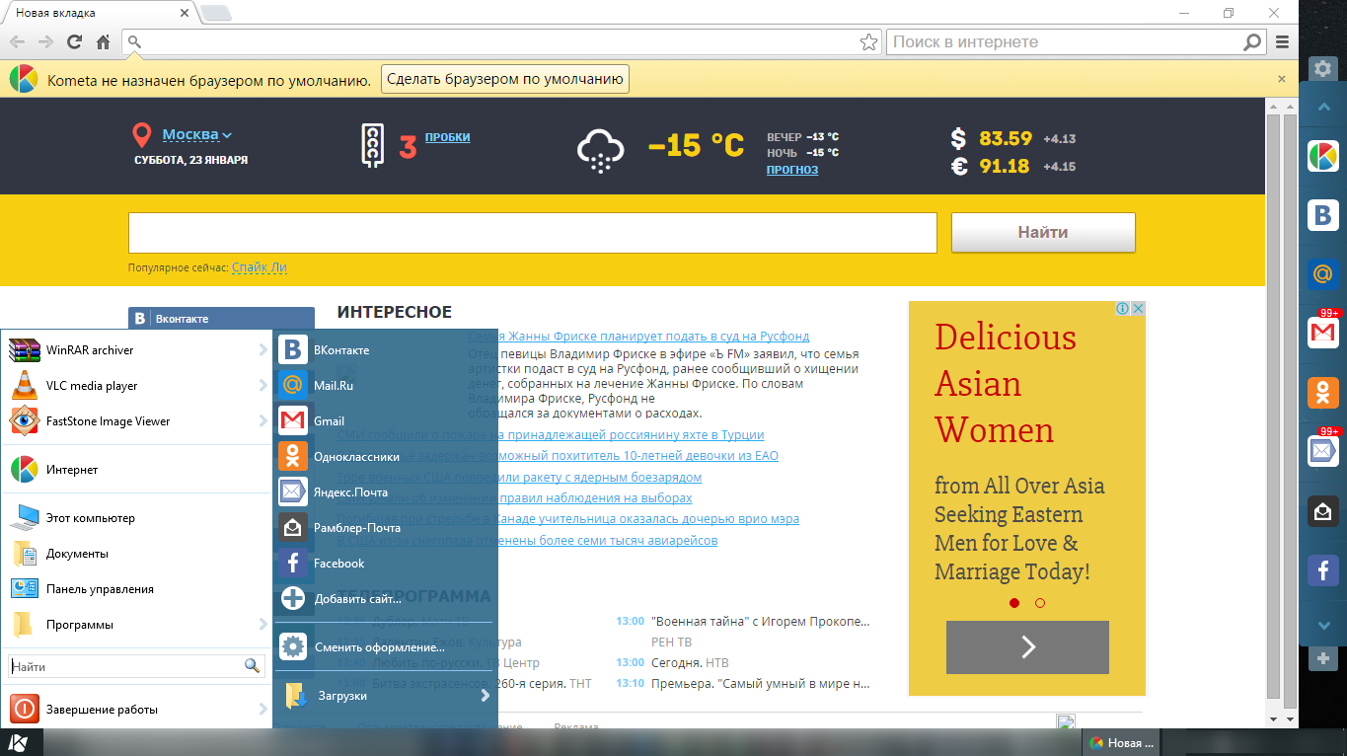This screenshot has width=1347, height=756.
Task: Open the Пробки traffic link
Action: pyautogui.click(x=447, y=137)
